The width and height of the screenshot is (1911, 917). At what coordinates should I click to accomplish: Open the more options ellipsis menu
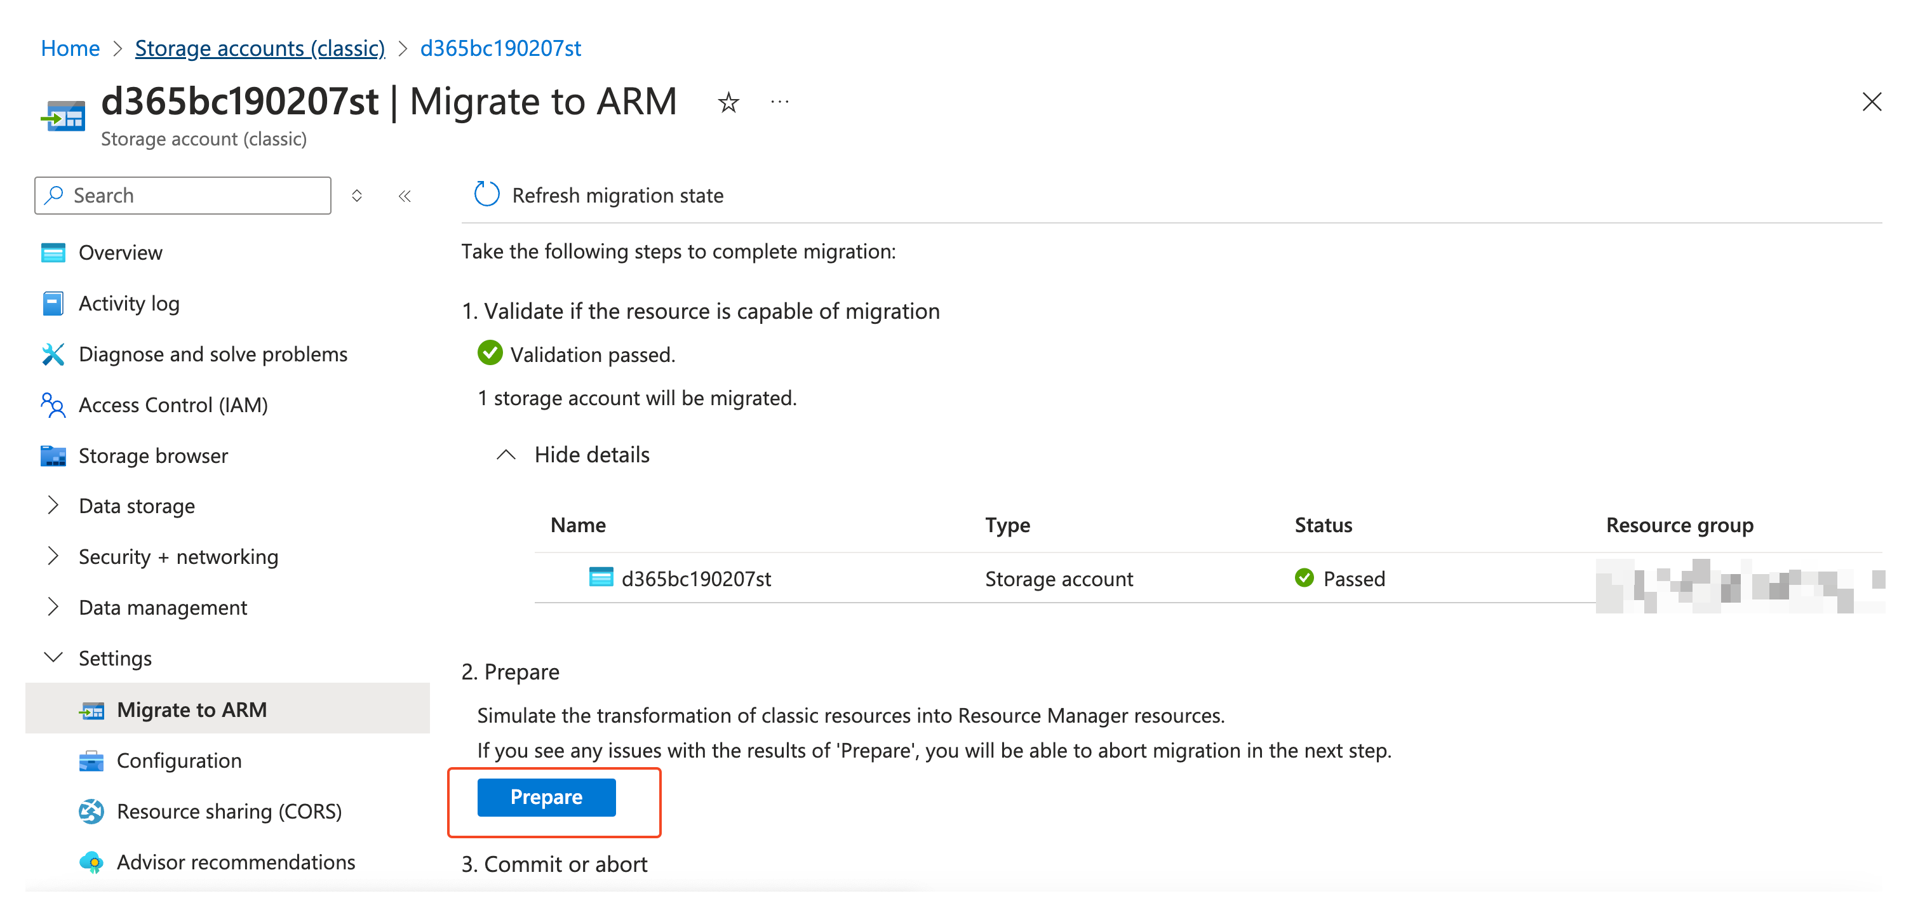pyautogui.click(x=779, y=102)
